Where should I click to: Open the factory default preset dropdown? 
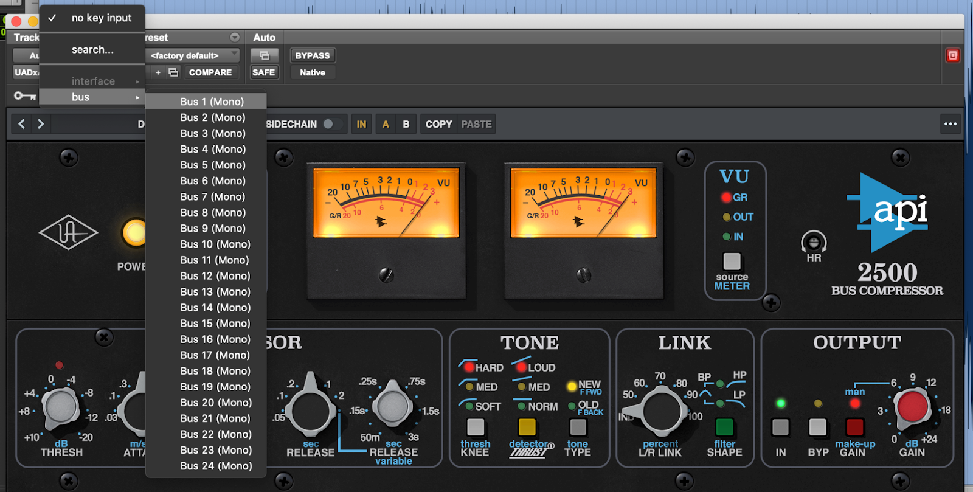[193, 55]
